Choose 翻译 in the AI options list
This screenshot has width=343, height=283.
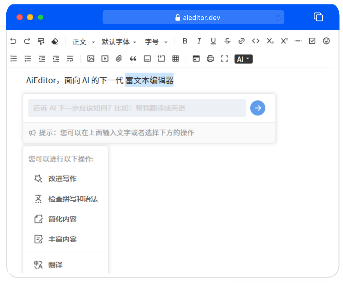coord(55,265)
